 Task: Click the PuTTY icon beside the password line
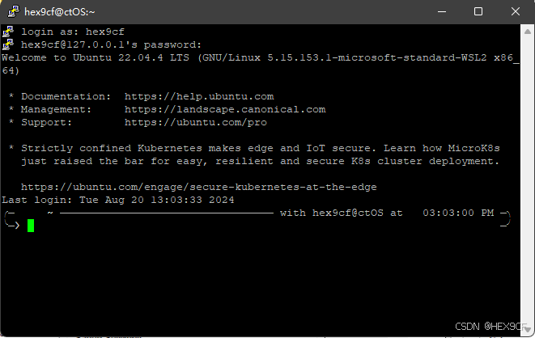[8, 44]
